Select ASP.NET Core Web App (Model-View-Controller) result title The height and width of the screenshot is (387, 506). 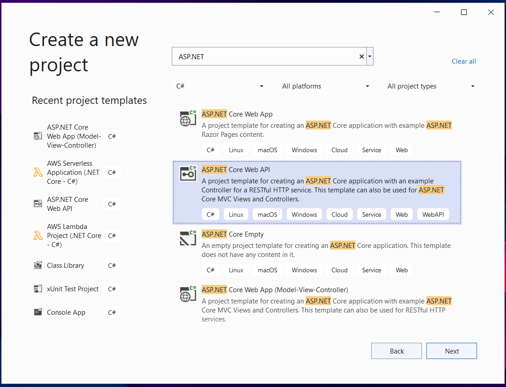274,290
